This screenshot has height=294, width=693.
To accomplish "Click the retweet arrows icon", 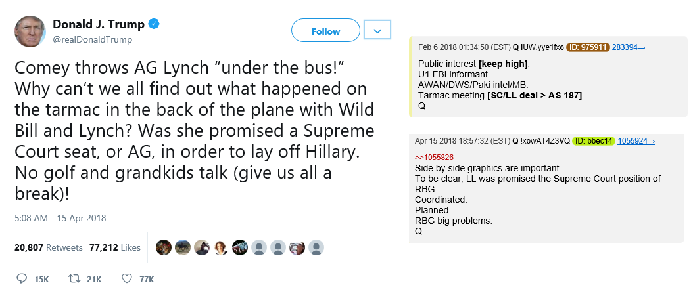I will pos(74,278).
